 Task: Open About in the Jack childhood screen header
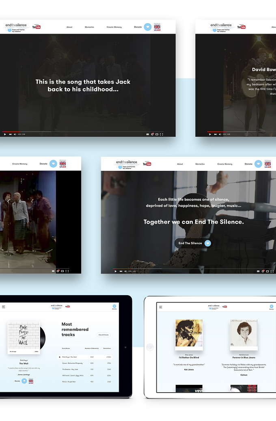(x=69, y=27)
